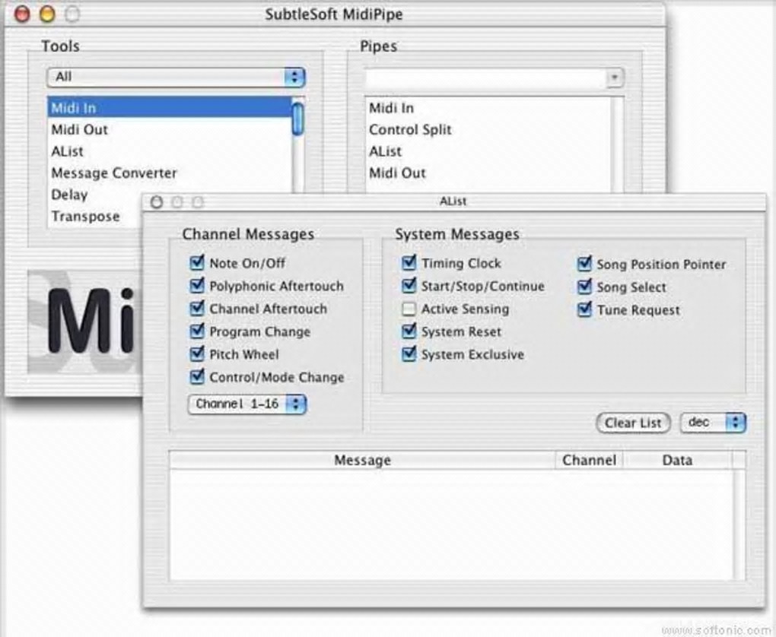Toggle System Reset checkbox

click(x=409, y=331)
